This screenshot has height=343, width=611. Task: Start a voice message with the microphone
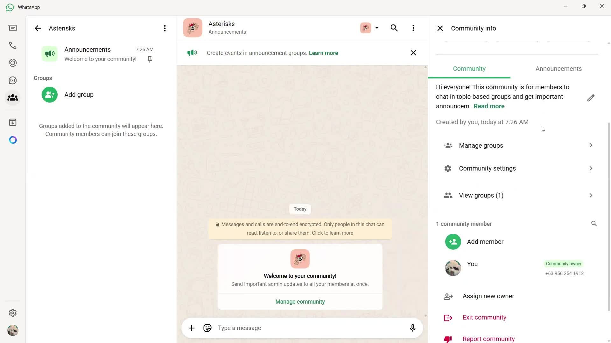[412, 328]
